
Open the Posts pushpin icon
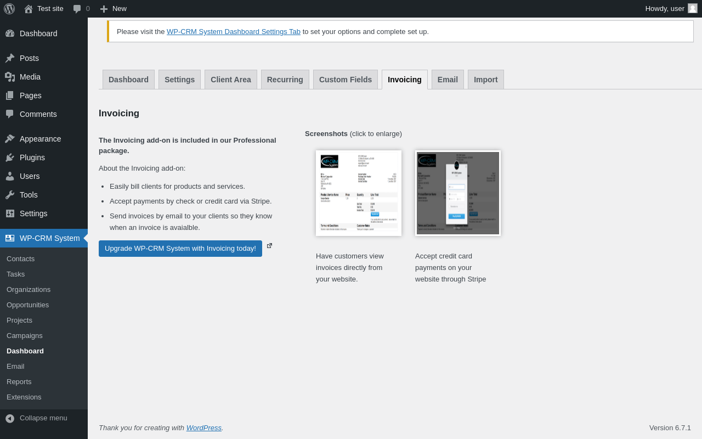pos(10,58)
